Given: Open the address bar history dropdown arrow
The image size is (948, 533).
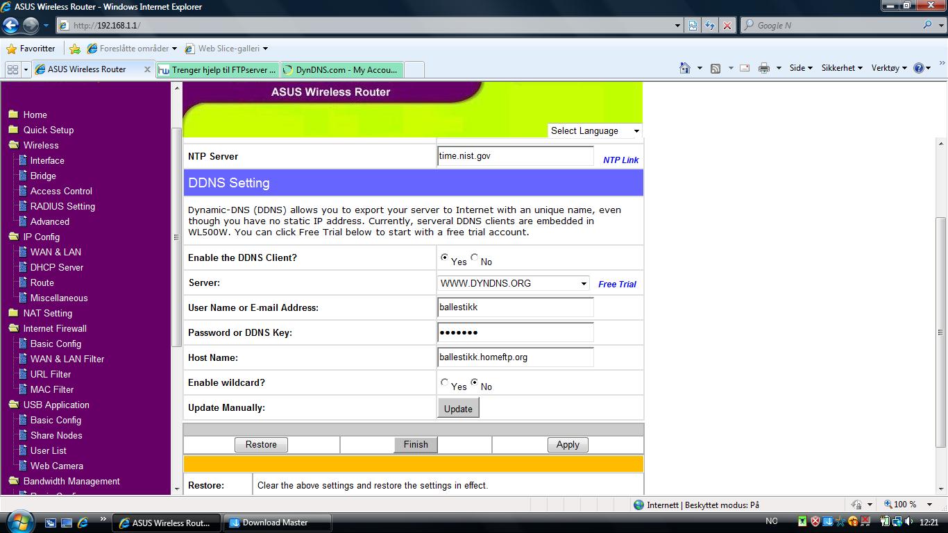Looking at the screenshot, I should [x=678, y=26].
